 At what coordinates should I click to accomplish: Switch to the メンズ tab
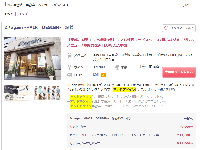(23, 14)
